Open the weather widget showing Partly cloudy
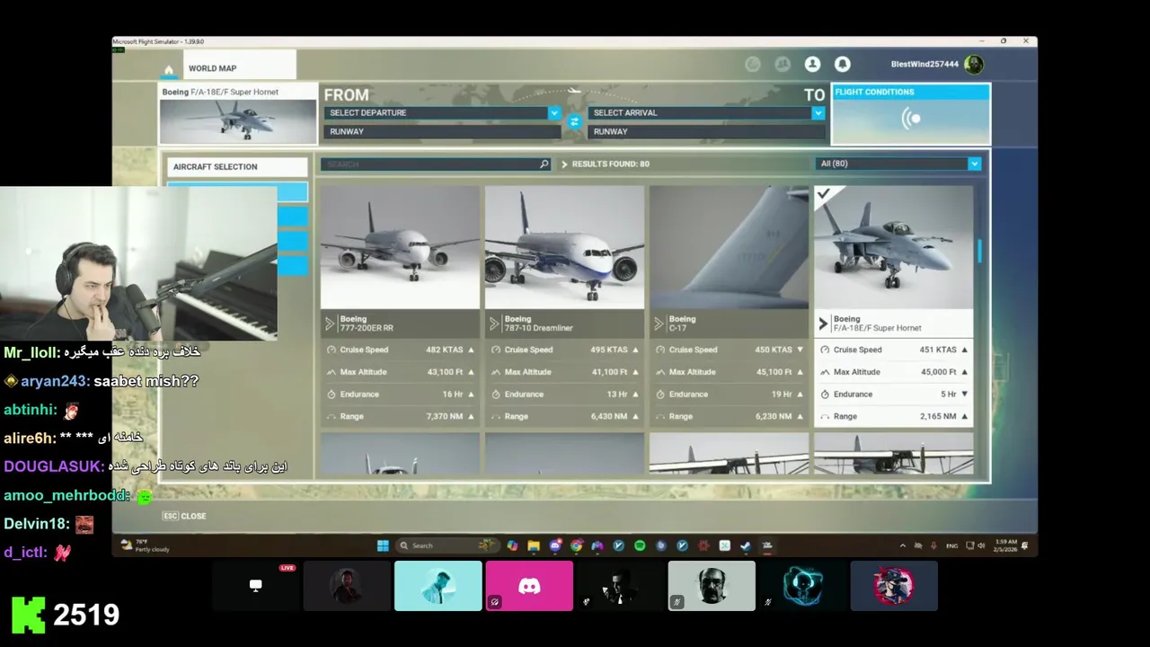This screenshot has height=647, width=1150. tap(145, 545)
